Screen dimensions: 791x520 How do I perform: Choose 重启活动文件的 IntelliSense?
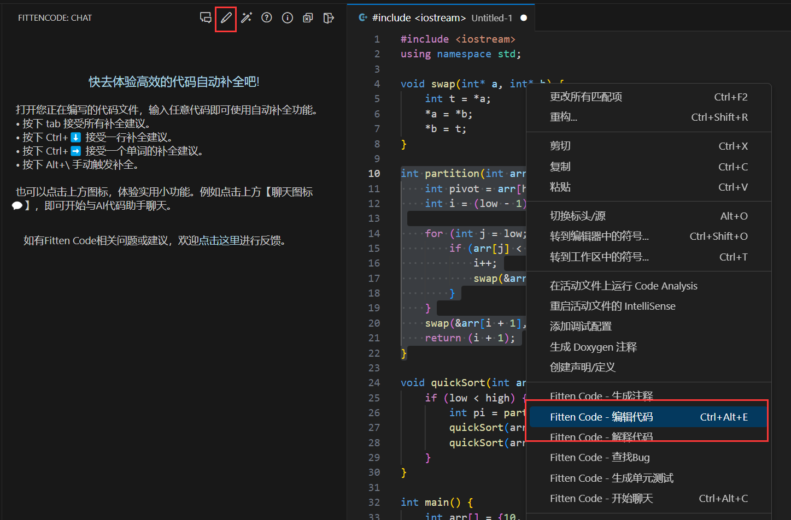(649, 306)
